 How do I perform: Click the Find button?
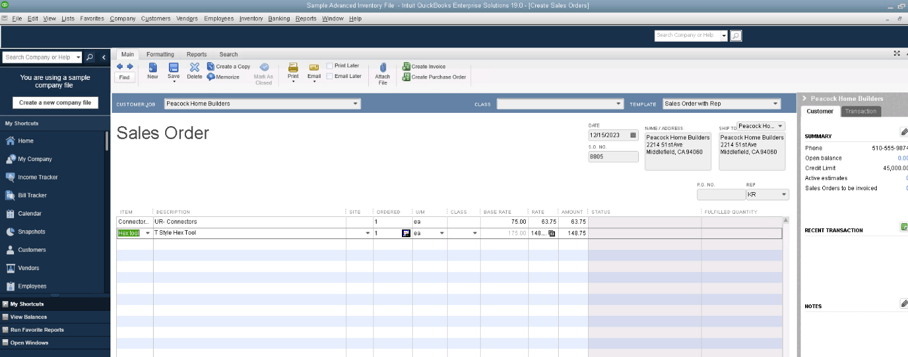pos(124,77)
